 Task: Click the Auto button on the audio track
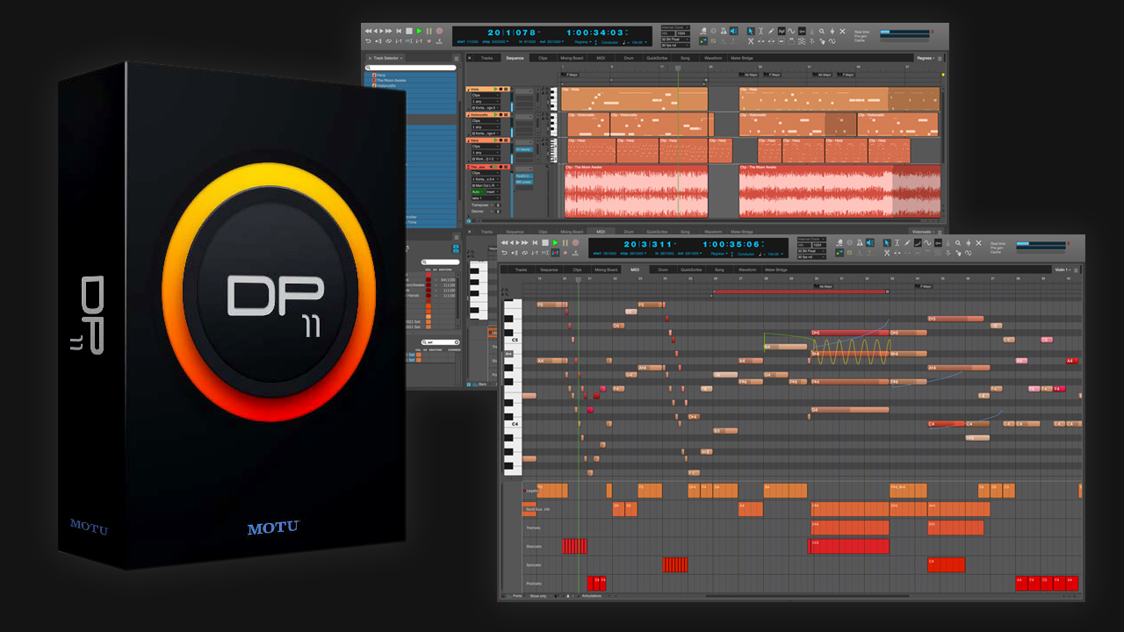coord(477,191)
